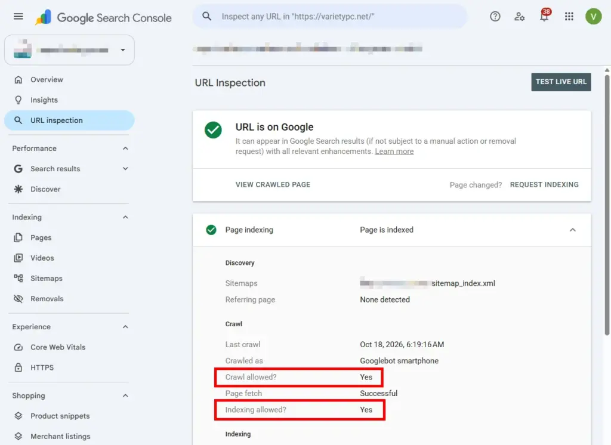Click the Page is indexed status text
The height and width of the screenshot is (445, 611).
pos(387,230)
